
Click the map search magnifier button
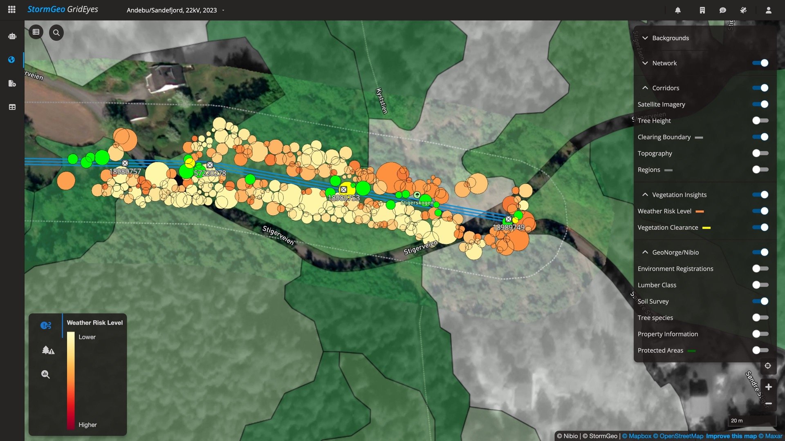coord(56,33)
